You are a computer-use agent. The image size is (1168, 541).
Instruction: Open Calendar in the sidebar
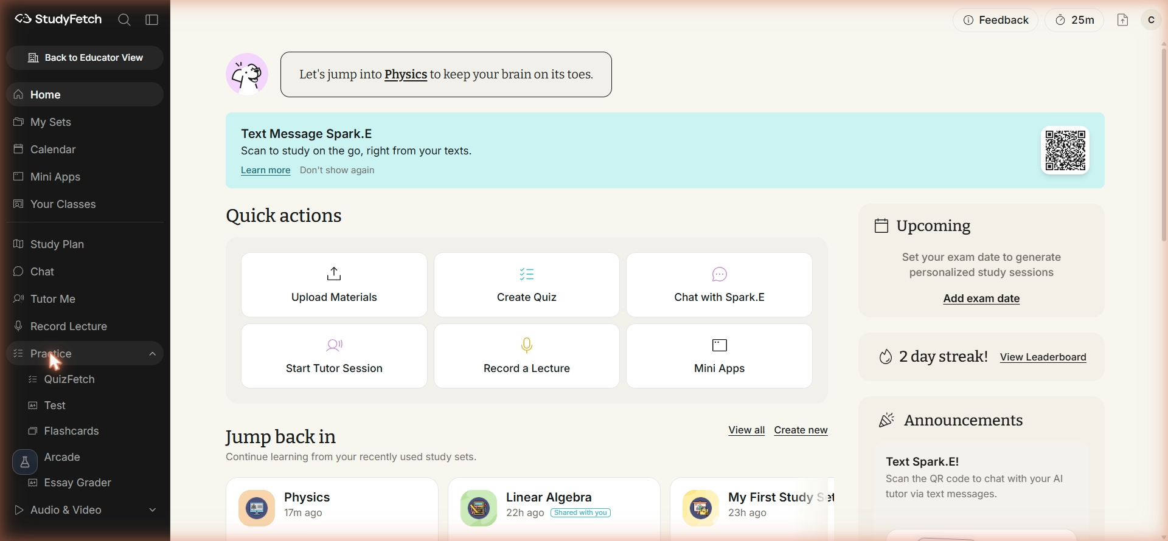85,149
